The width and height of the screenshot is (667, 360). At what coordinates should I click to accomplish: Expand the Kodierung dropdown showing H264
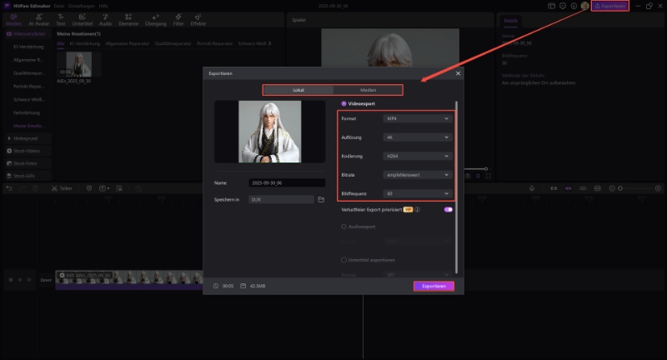click(418, 155)
